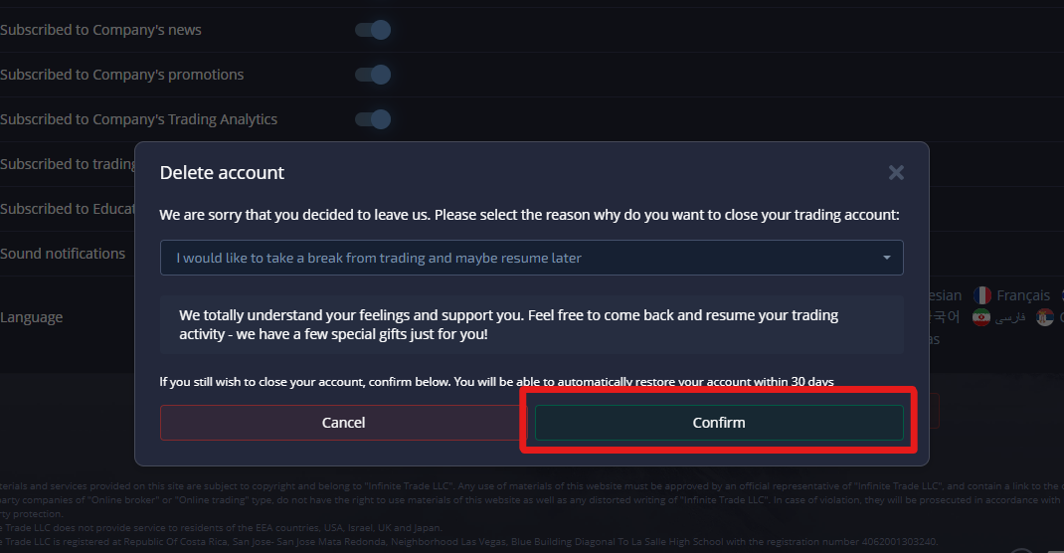Click the special gifts message box
The height and width of the screenshot is (553, 1064).
click(531, 324)
